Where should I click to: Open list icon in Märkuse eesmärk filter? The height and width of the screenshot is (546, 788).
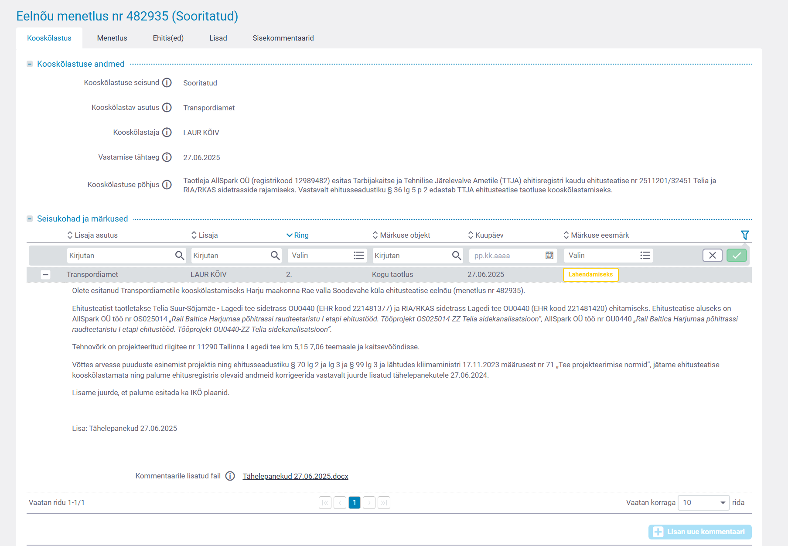[x=645, y=256]
